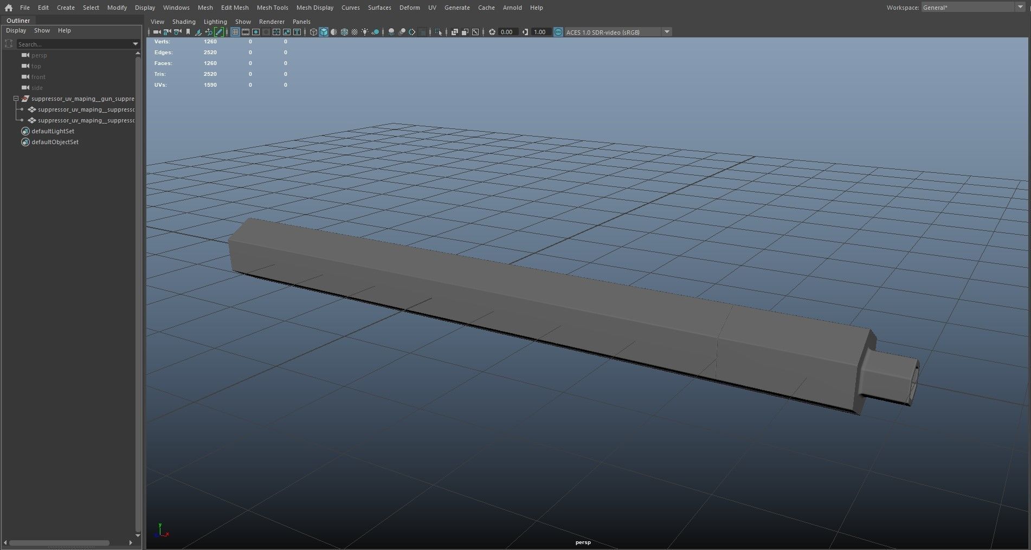Toggle the Gate Mask display

tap(266, 32)
